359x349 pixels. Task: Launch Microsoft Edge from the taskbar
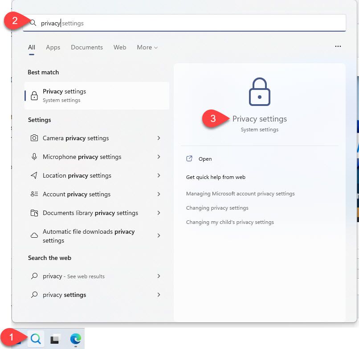pyautogui.click(x=76, y=339)
